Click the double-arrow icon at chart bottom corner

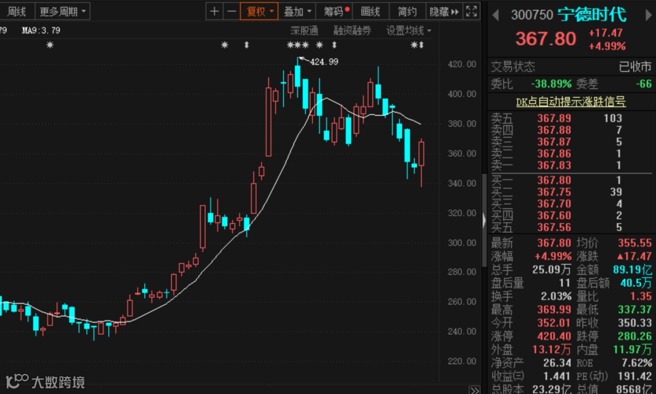pos(474,390)
